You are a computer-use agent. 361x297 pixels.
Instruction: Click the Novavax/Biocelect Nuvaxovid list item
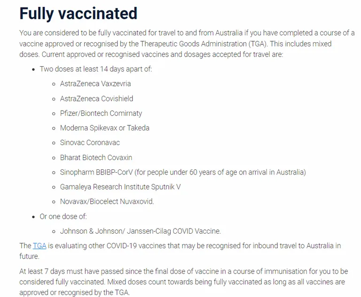(x=107, y=202)
